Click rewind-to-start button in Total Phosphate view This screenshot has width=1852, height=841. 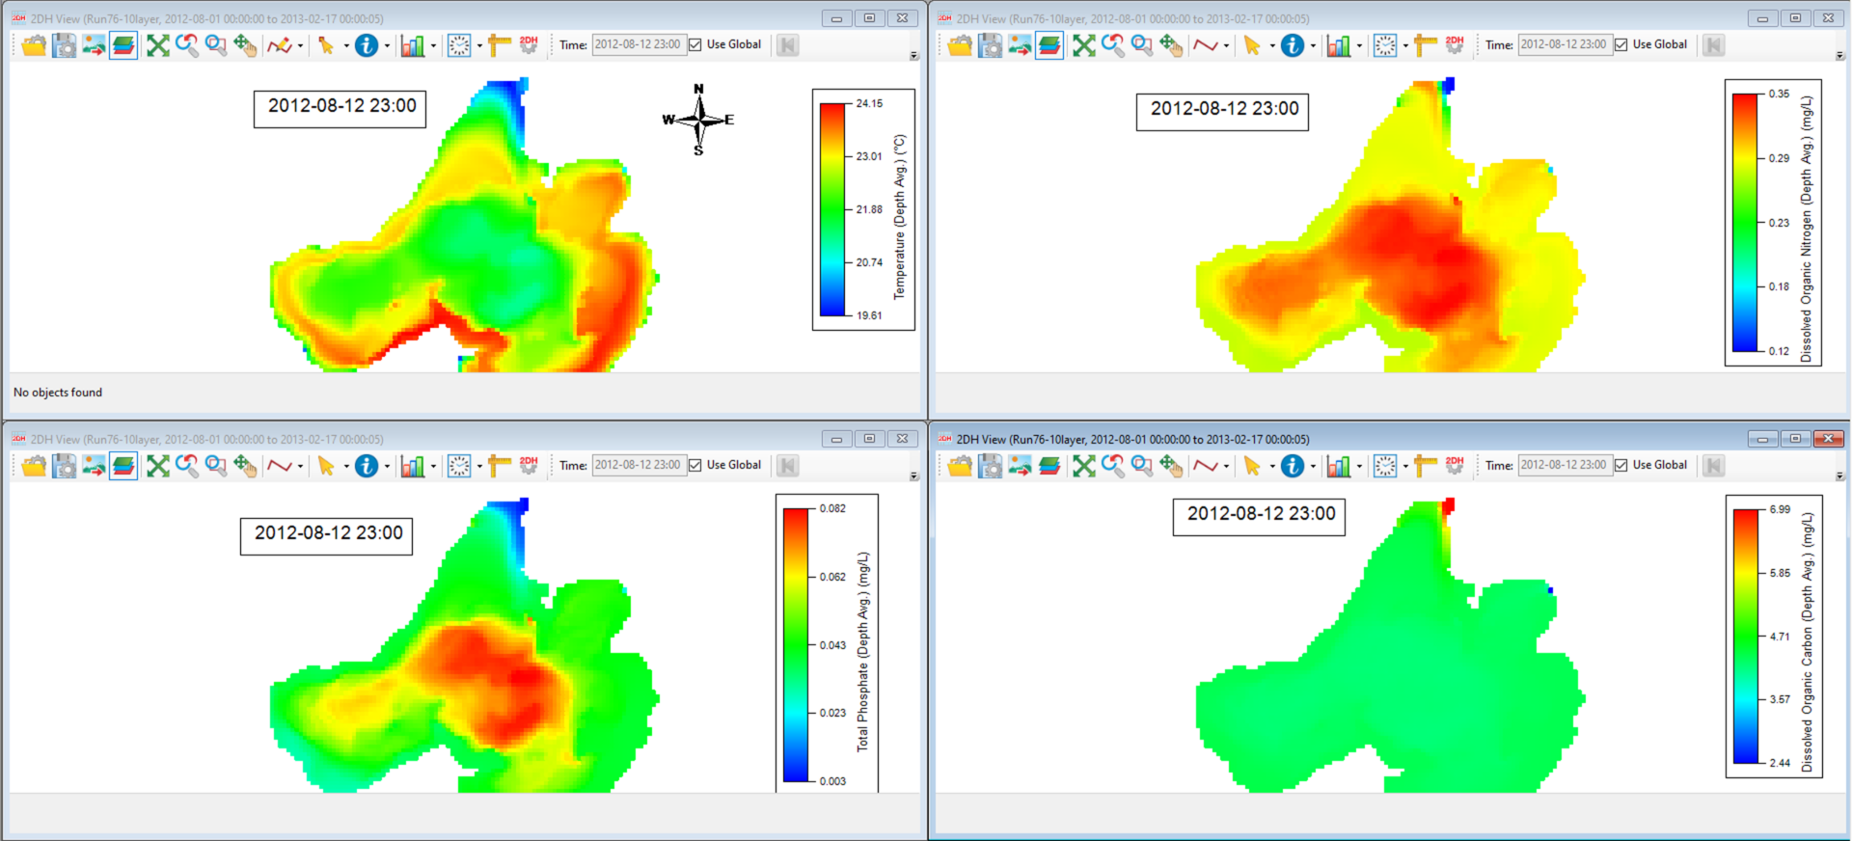click(787, 466)
